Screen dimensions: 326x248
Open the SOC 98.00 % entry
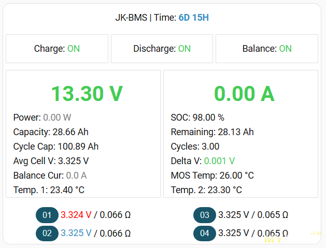[197, 118]
